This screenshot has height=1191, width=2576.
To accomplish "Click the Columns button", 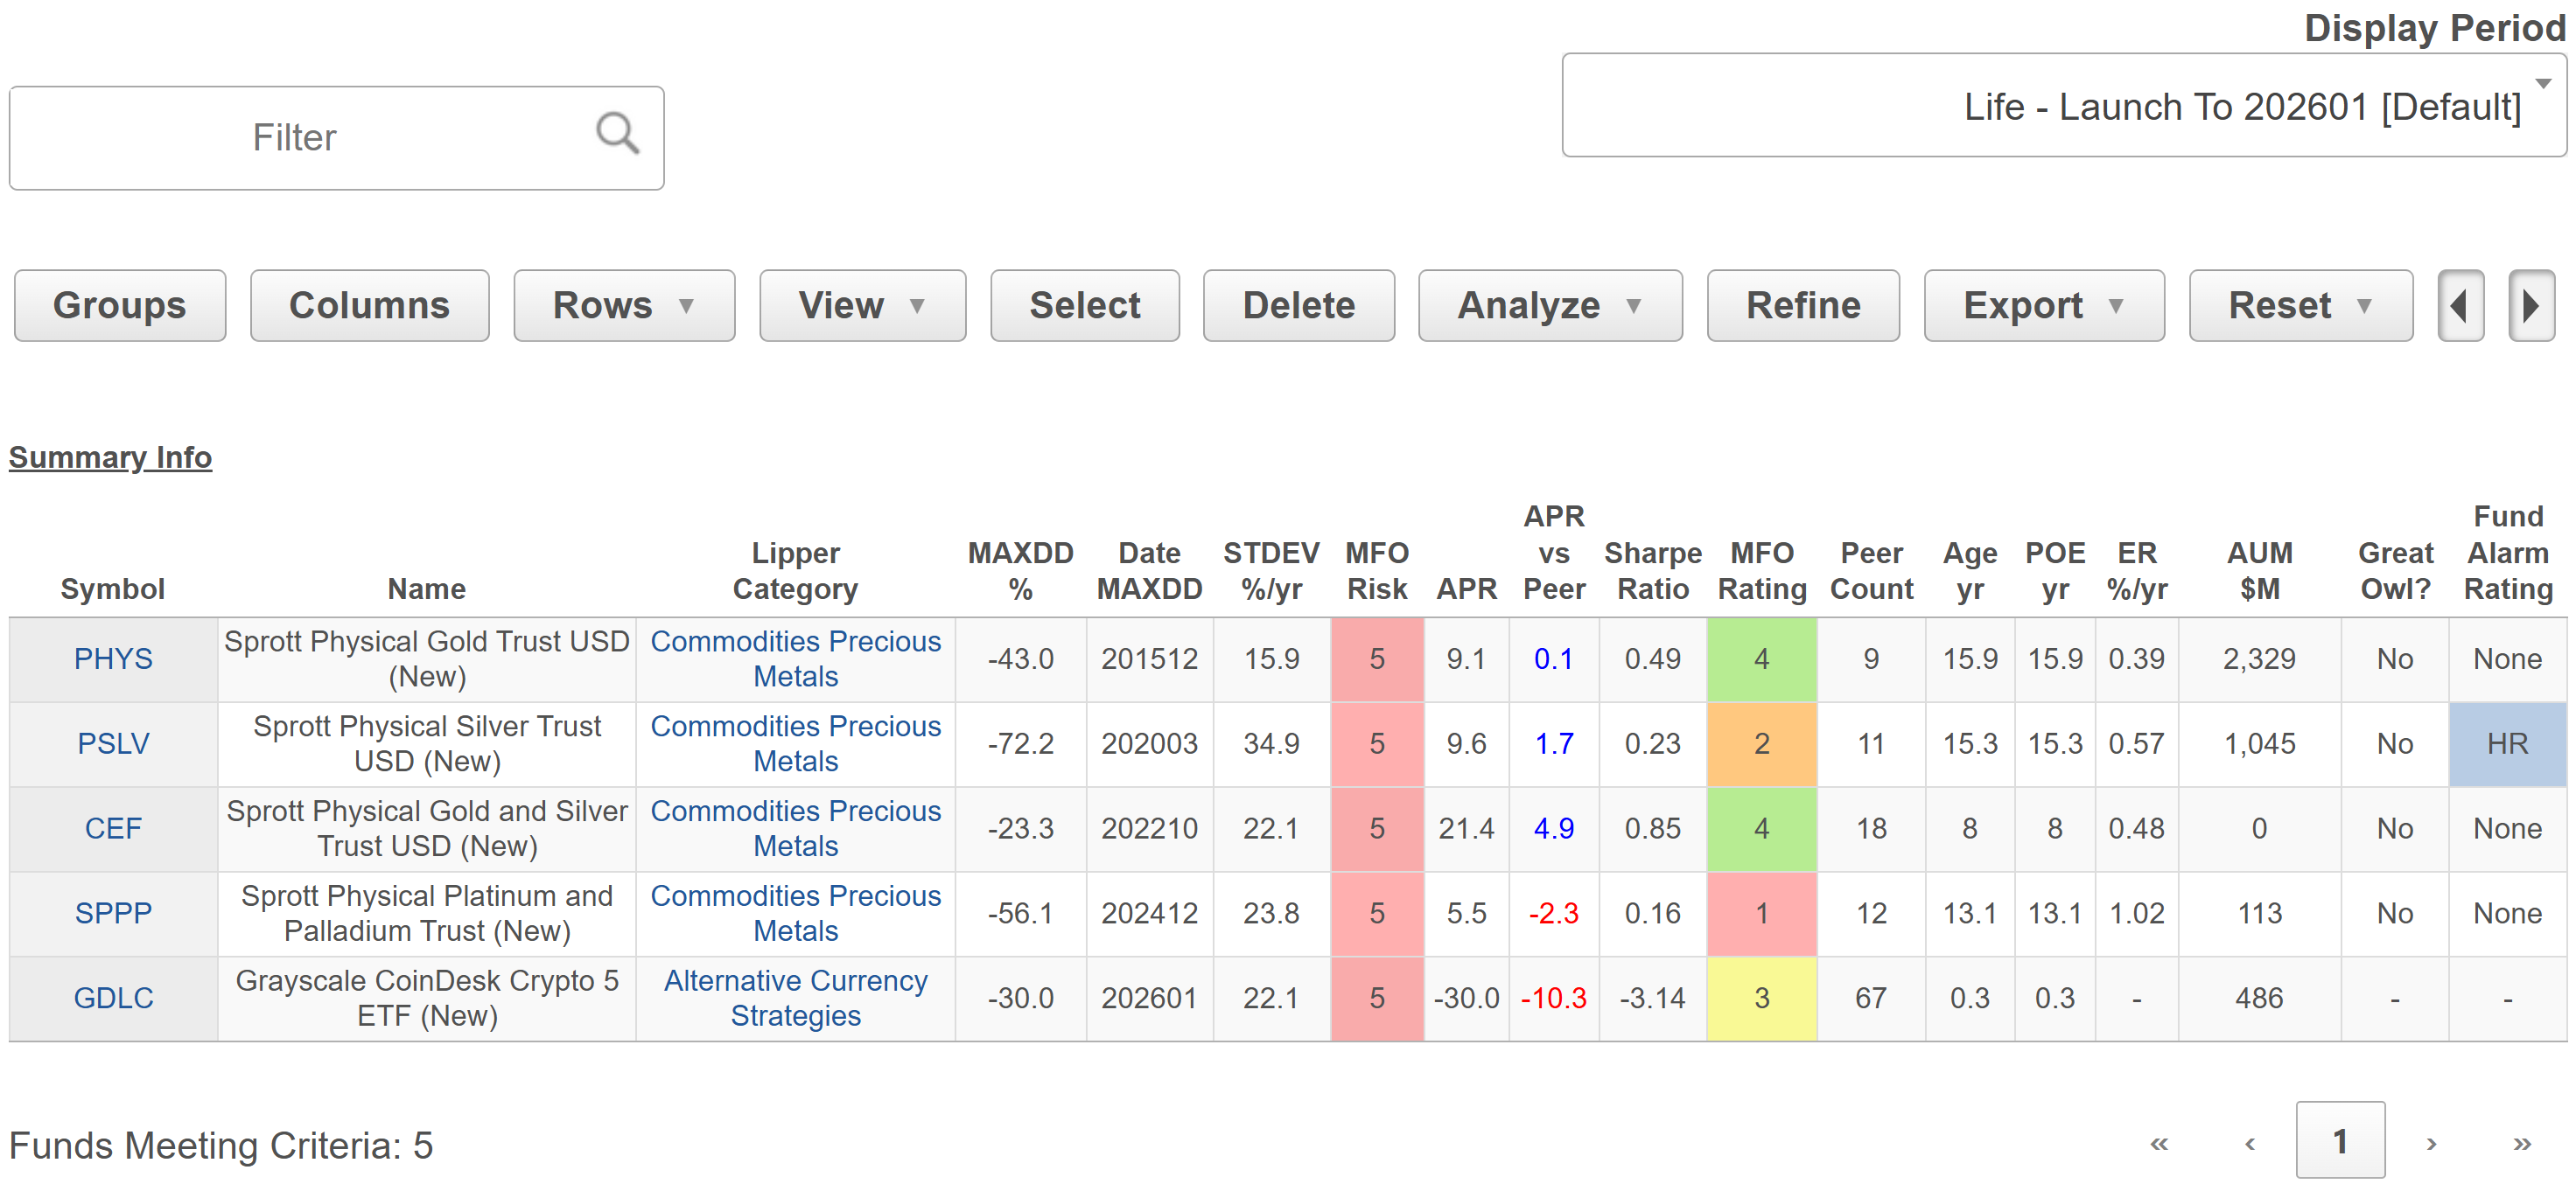I will pos(369,306).
